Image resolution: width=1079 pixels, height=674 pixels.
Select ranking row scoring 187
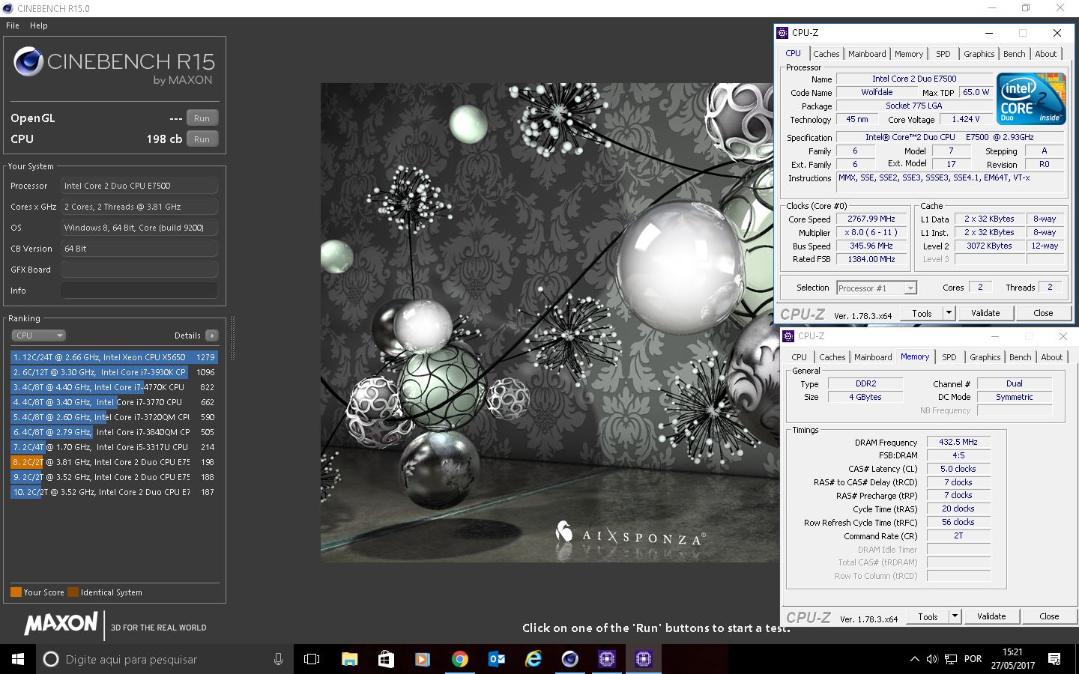114,492
